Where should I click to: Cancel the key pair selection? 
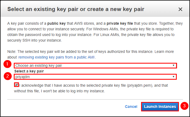click(131, 107)
